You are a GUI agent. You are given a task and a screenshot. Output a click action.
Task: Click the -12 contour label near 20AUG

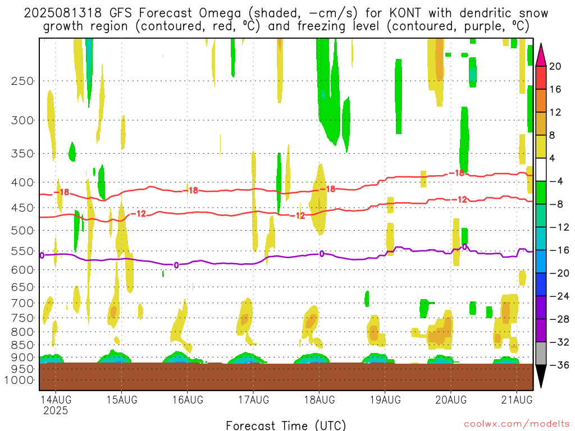point(459,199)
